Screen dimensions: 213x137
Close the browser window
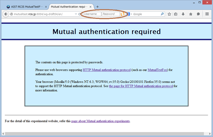(207, 2)
